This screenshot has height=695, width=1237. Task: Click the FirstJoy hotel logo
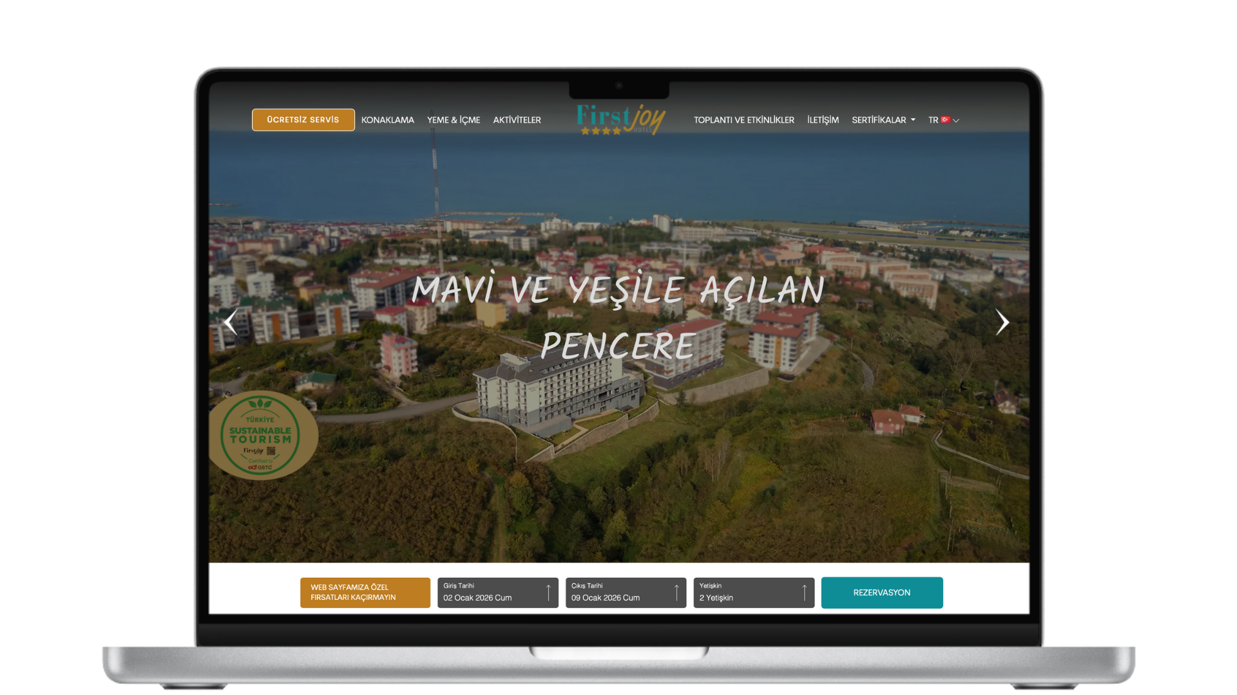tap(618, 119)
